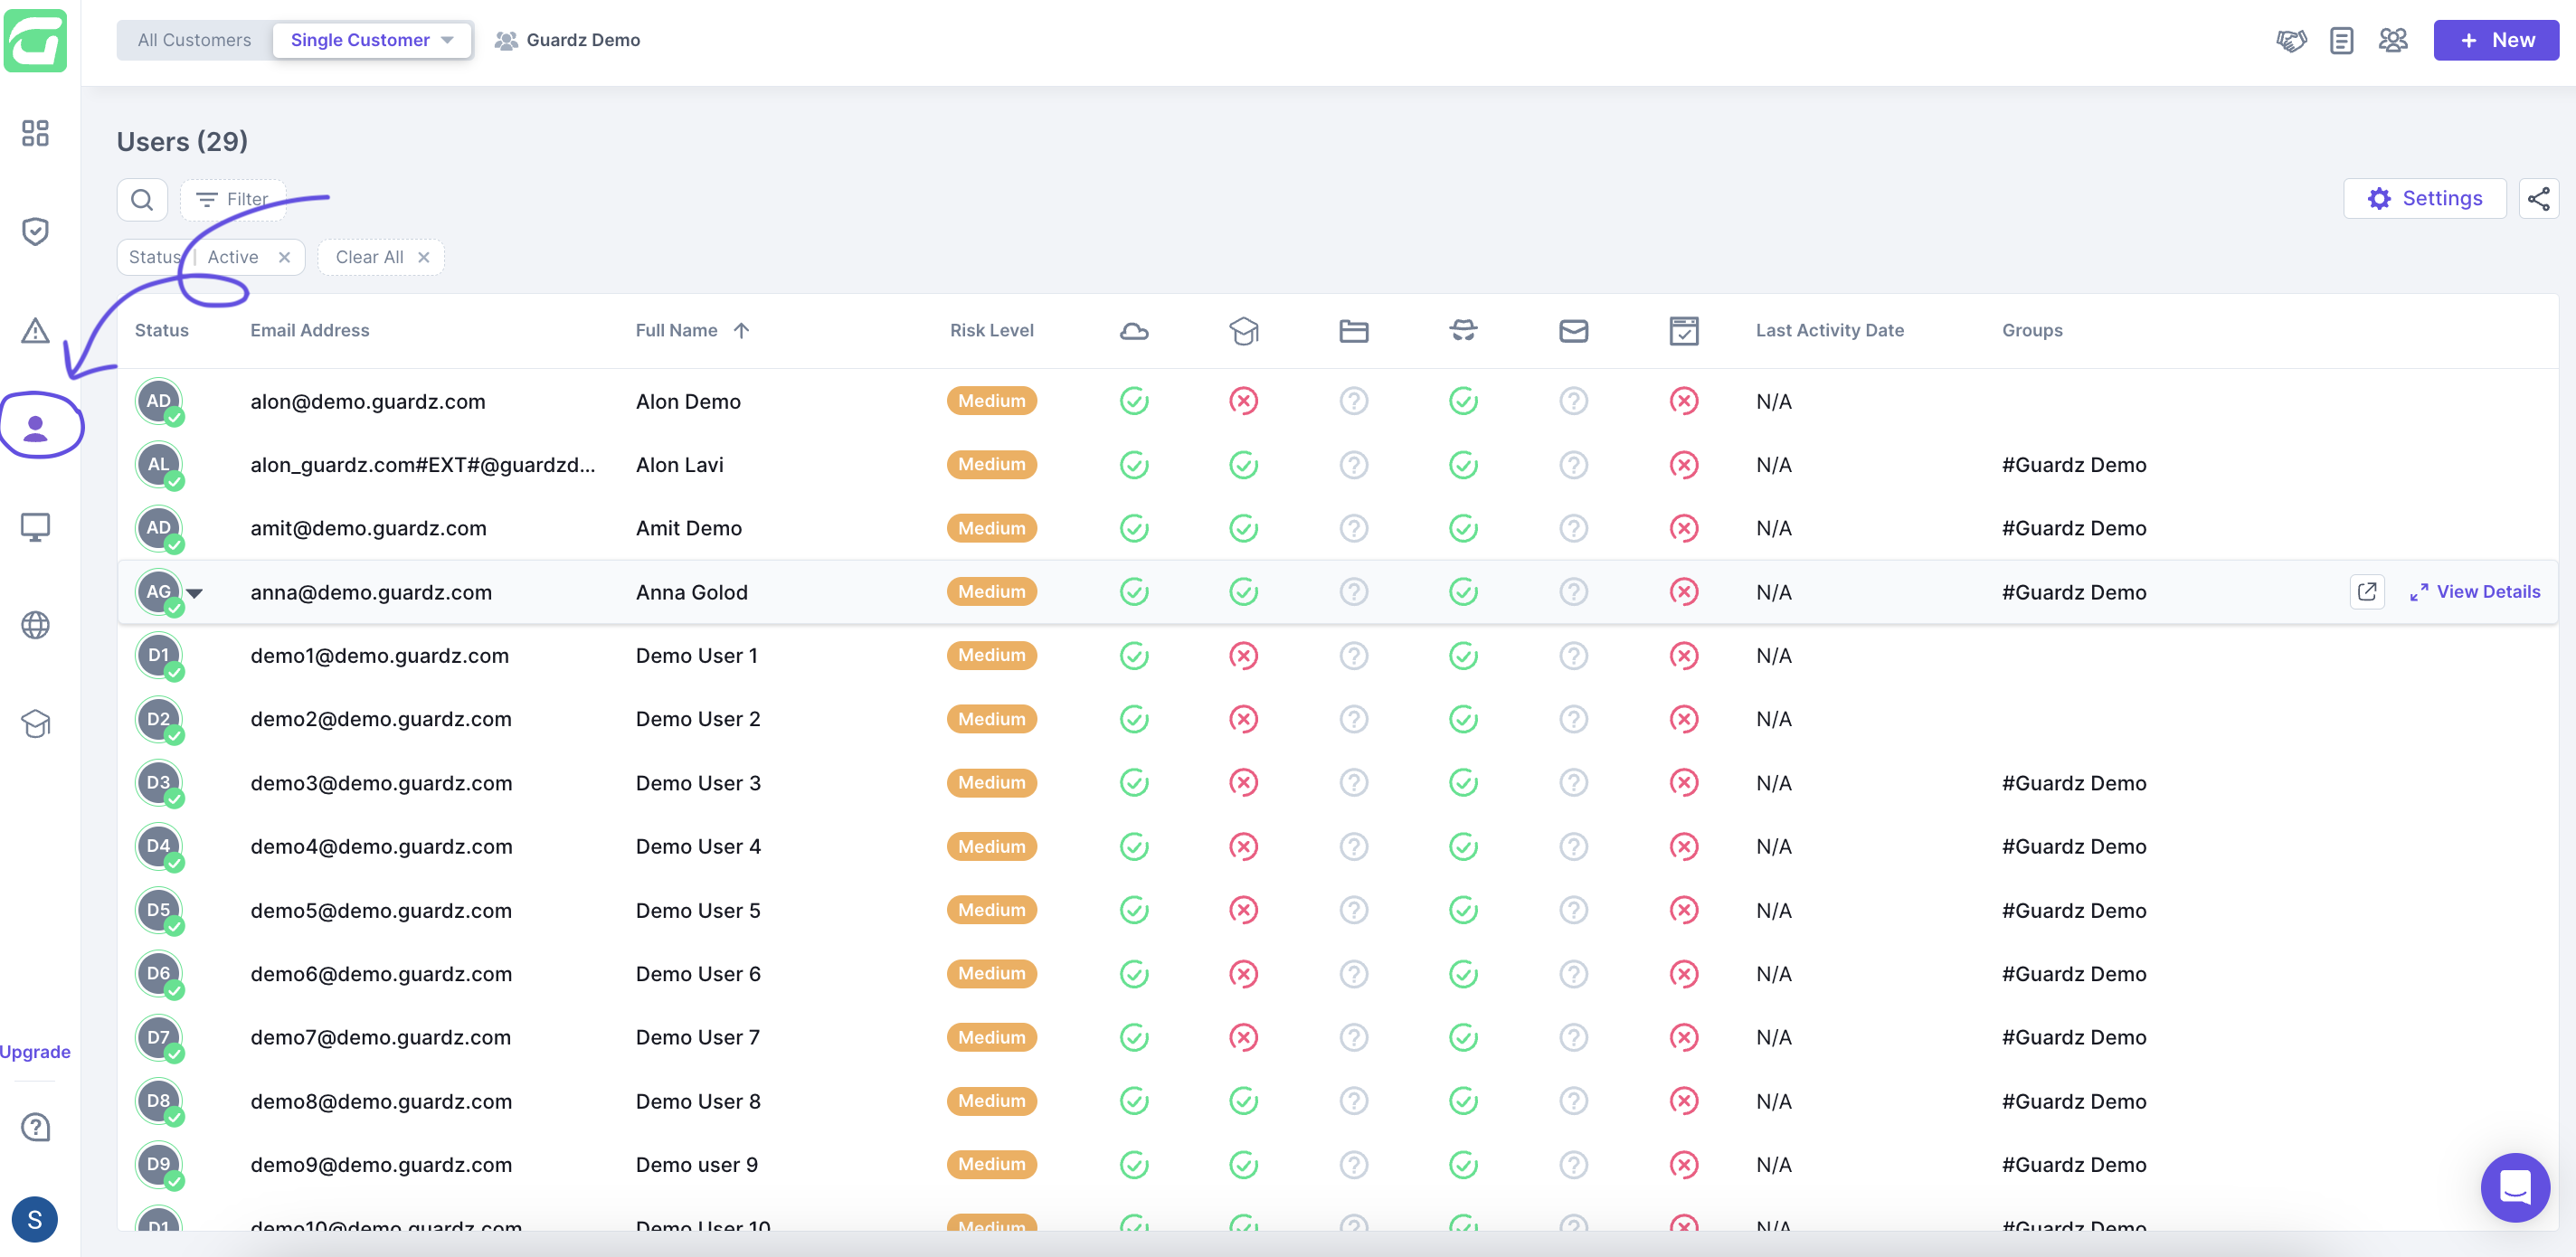Open the Filter menu
2576x1257 pixels.
[x=232, y=199]
